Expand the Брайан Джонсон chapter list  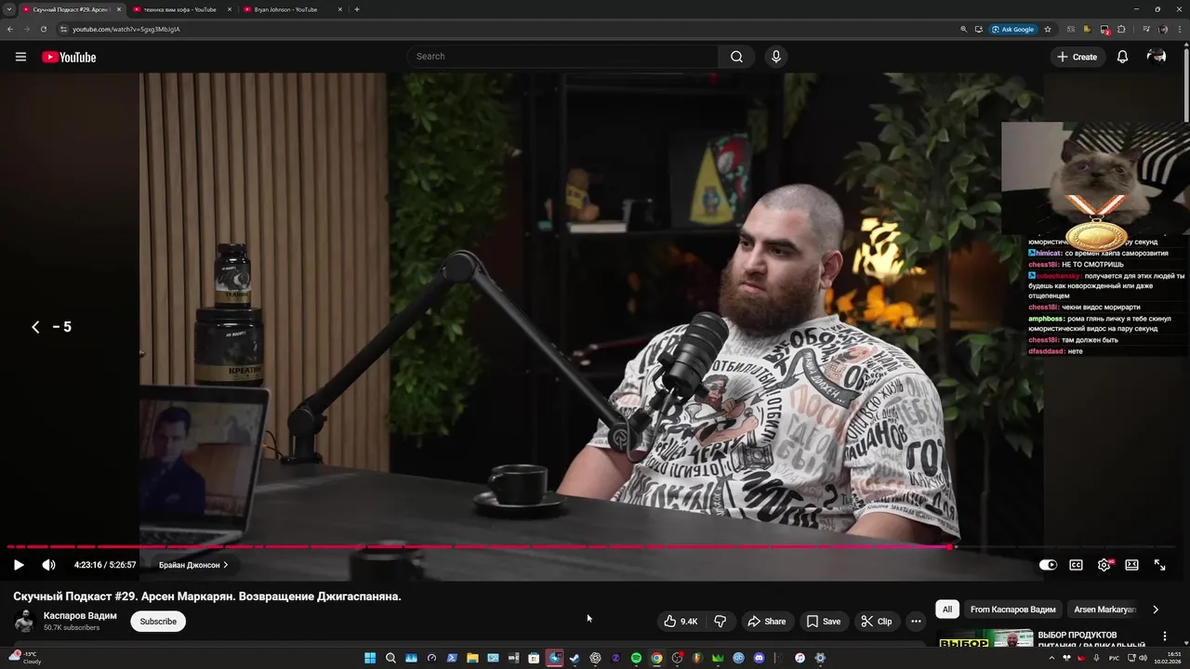[193, 565]
